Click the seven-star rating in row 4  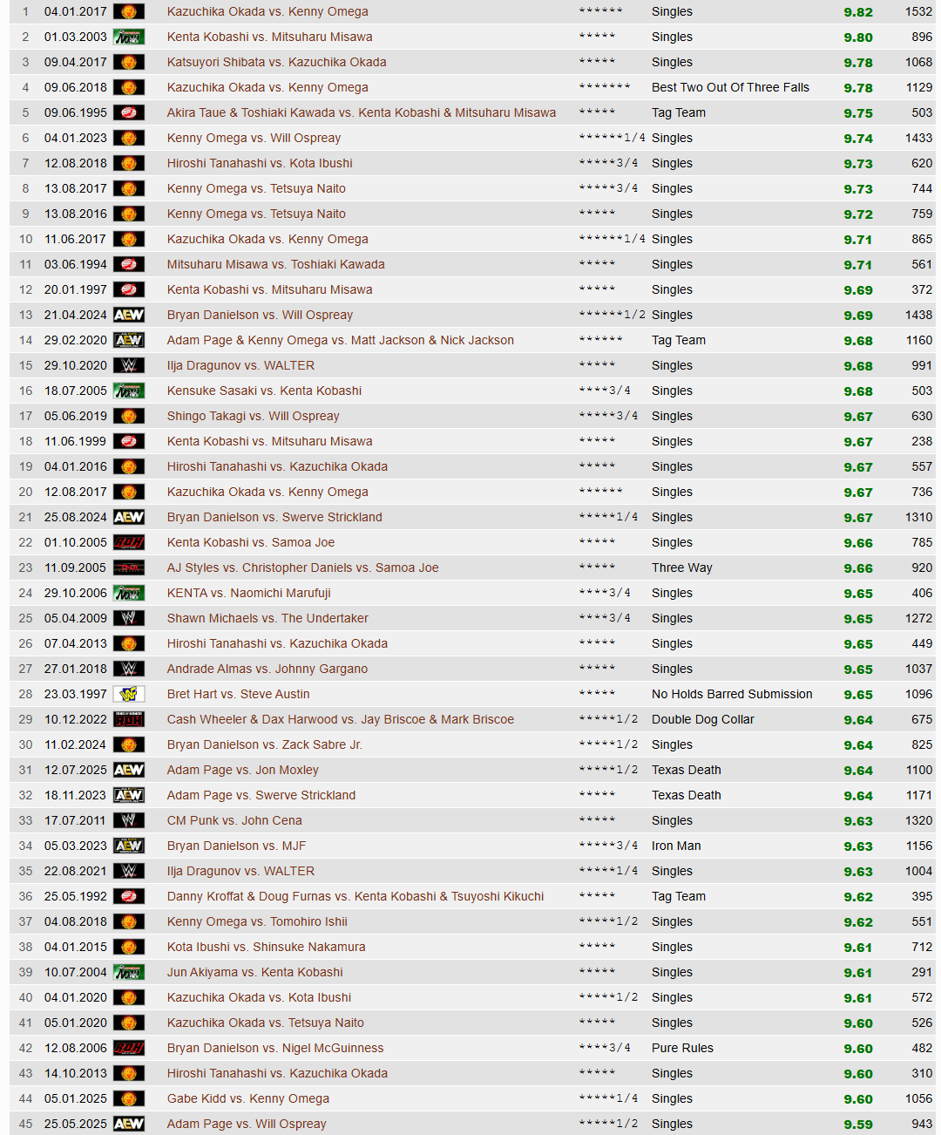605,87
